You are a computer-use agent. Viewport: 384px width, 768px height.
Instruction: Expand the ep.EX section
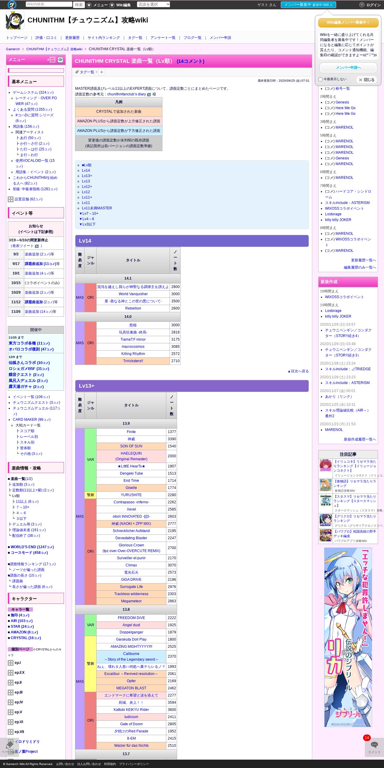(x=10, y=673)
